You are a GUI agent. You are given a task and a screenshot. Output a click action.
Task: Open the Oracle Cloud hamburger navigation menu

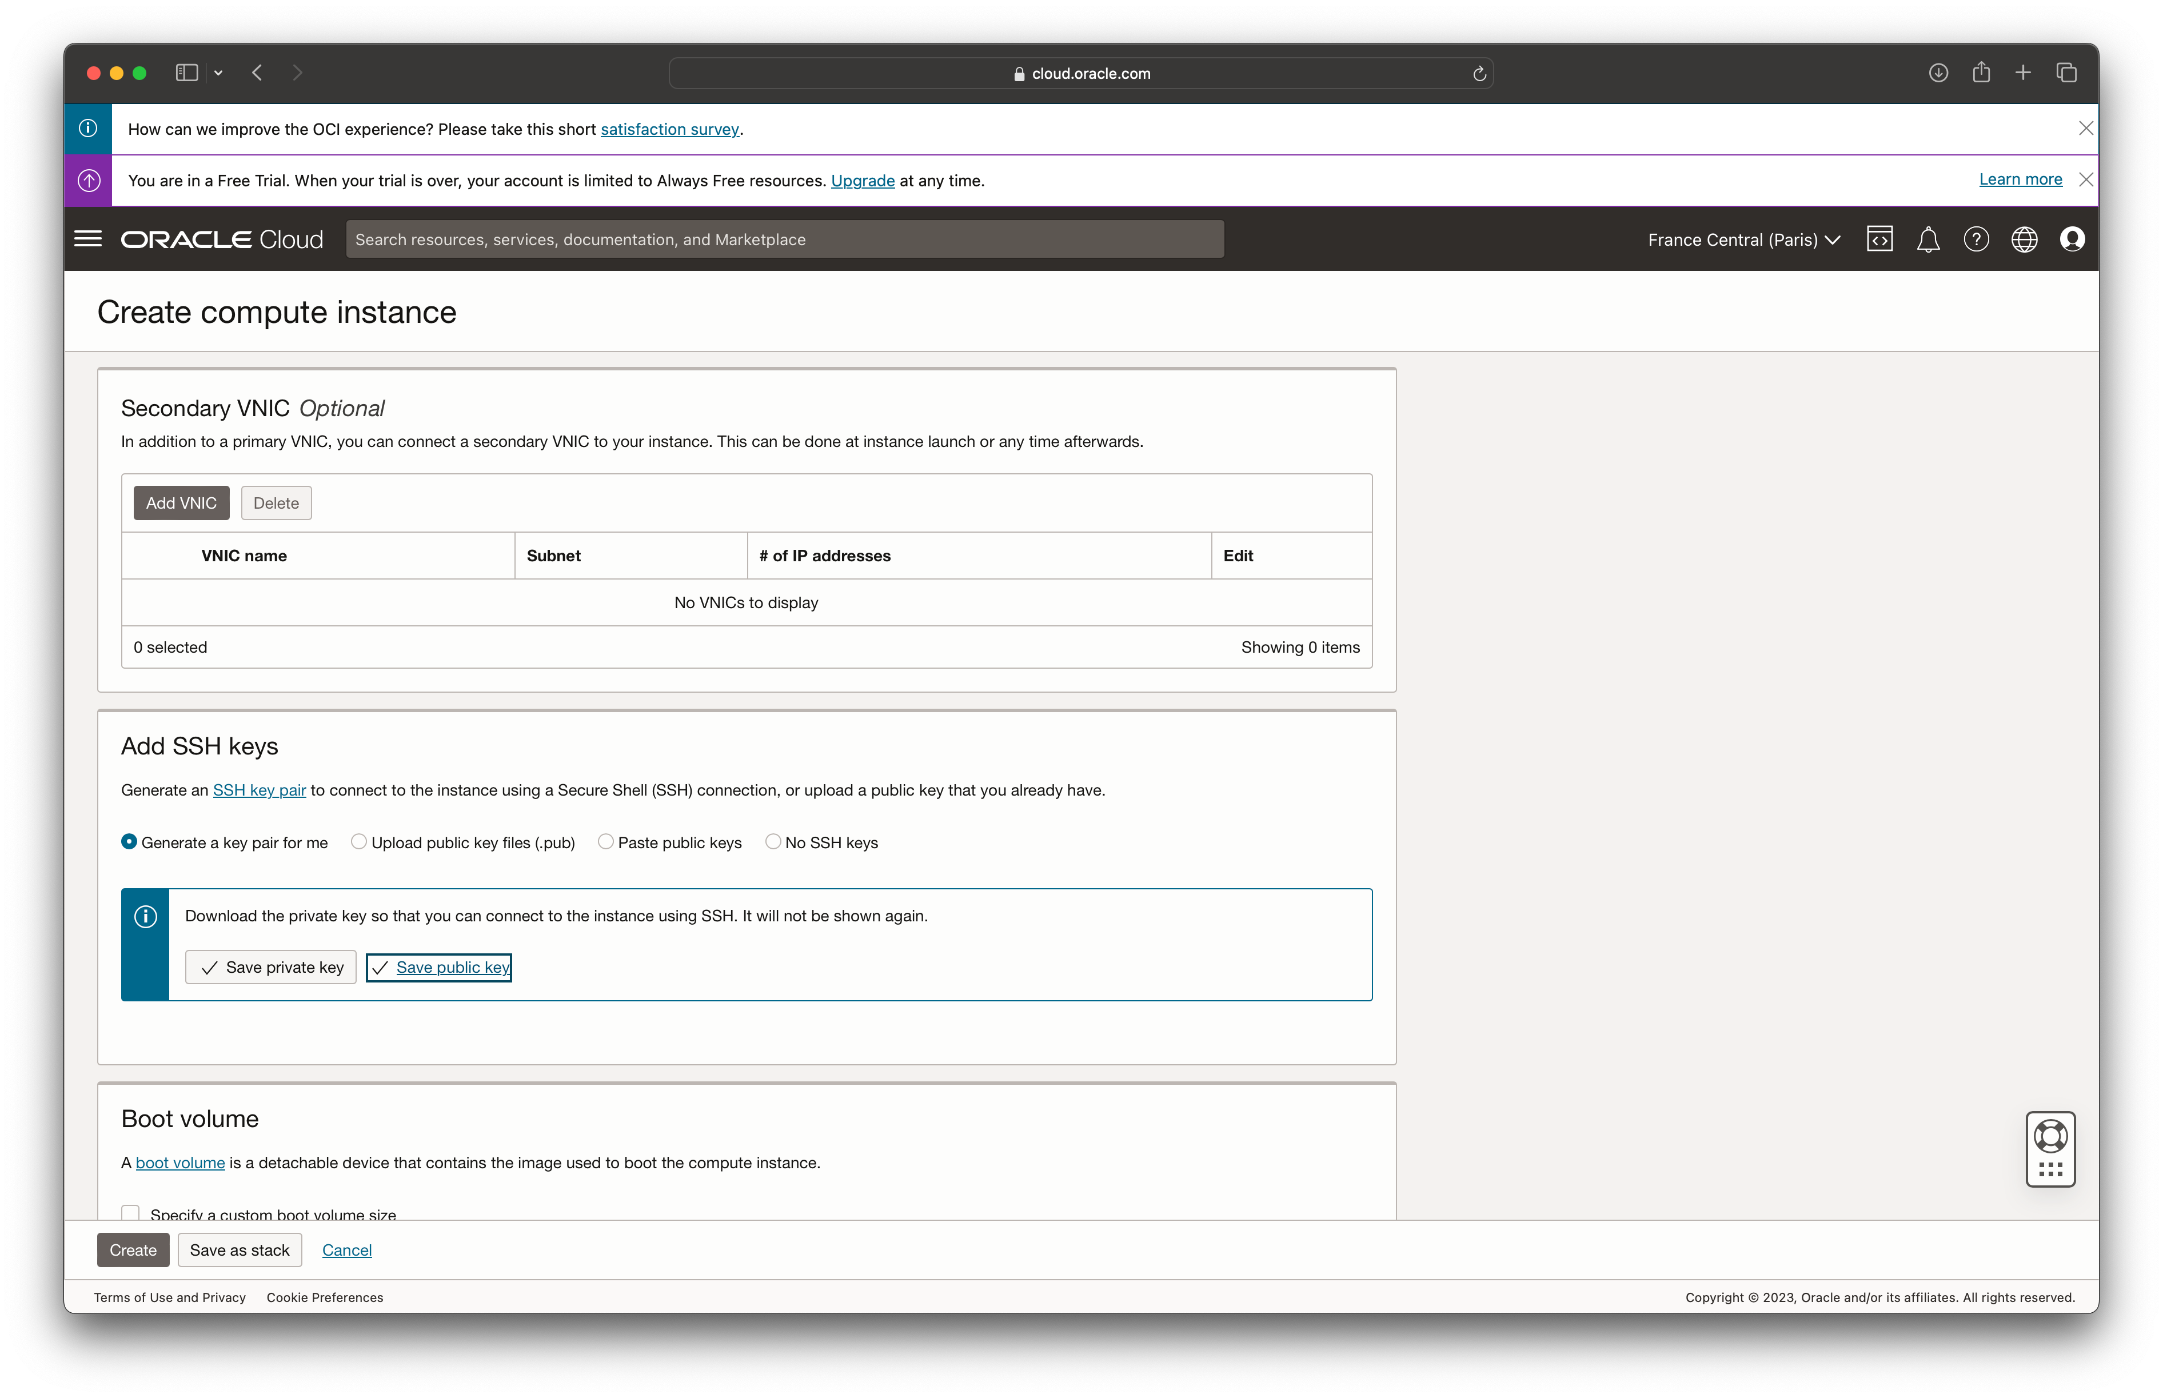(x=88, y=239)
